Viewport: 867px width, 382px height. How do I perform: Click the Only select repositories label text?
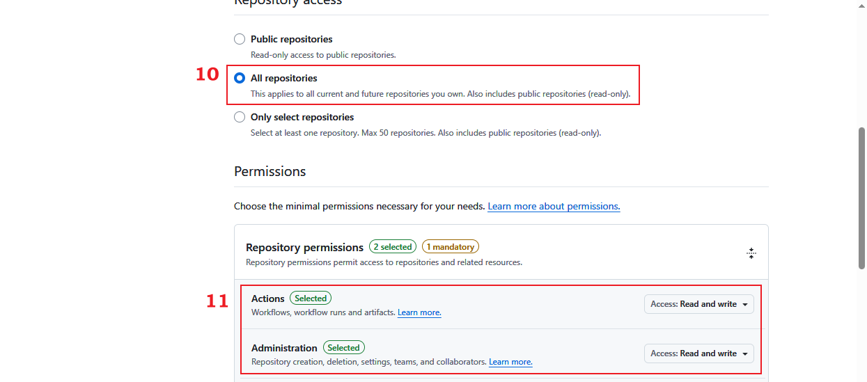click(x=302, y=117)
